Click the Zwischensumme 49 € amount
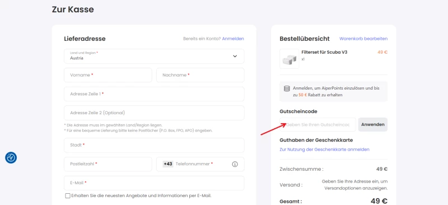448x205 pixels. 382,169
